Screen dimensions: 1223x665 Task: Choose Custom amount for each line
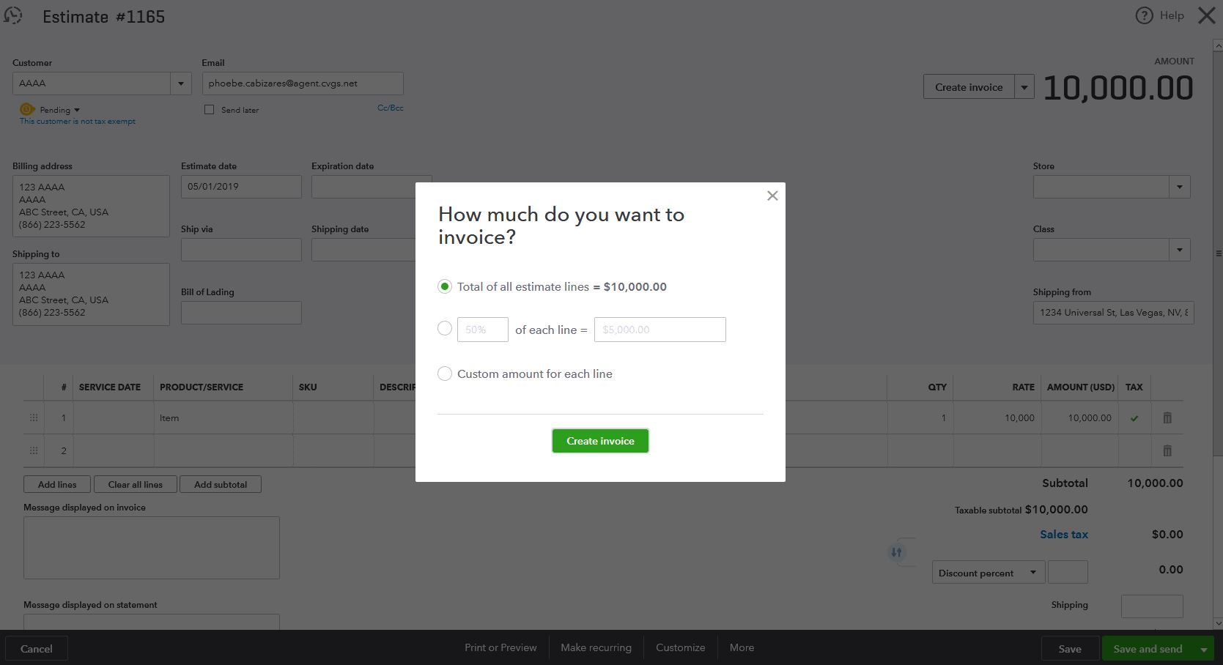pyautogui.click(x=445, y=374)
